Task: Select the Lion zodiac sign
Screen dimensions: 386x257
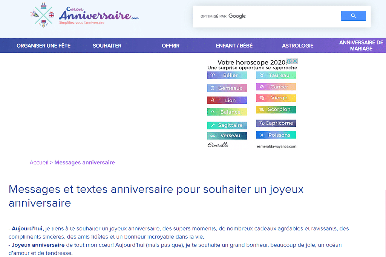Action: point(227,100)
